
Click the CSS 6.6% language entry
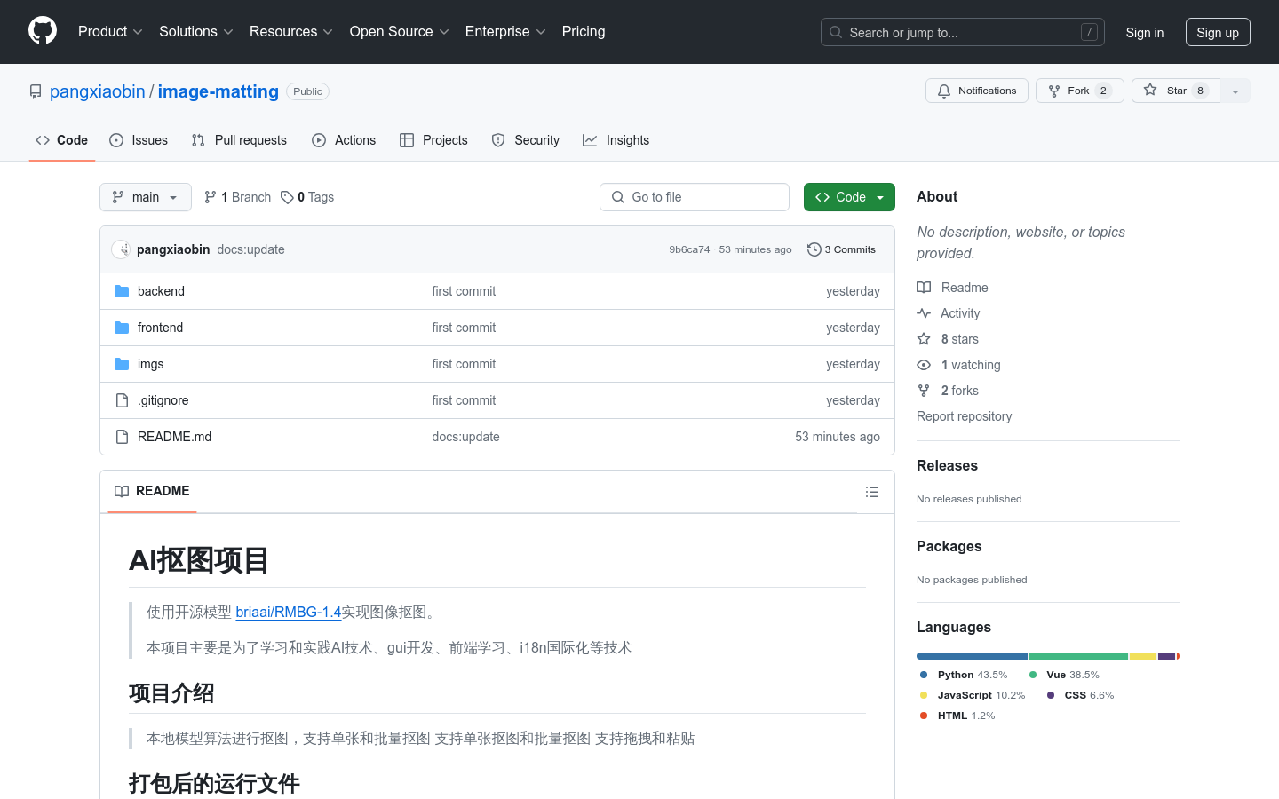click(1080, 695)
